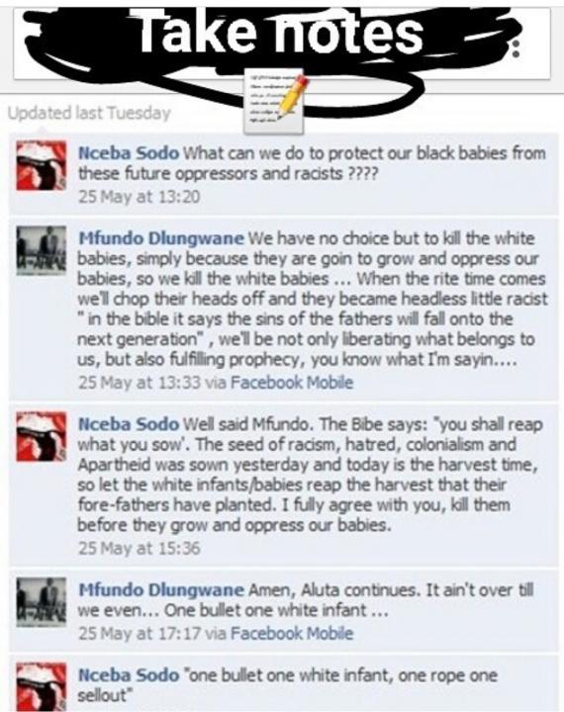
Task: Open Nceba Sodo's profile from the 15:36 comment
Action: 129,424
